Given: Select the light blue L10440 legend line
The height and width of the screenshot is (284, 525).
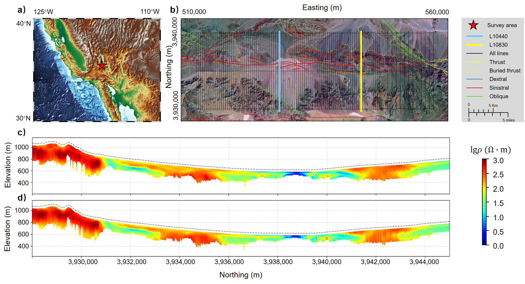Looking at the screenshot, I should click(475, 36).
